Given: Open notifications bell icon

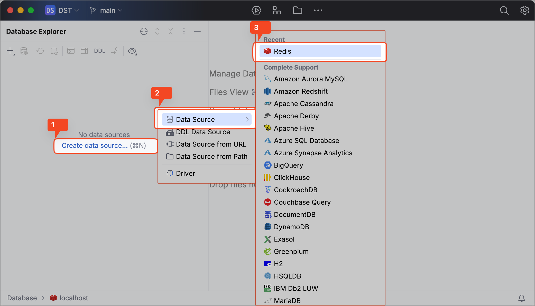Looking at the screenshot, I should pos(522,298).
